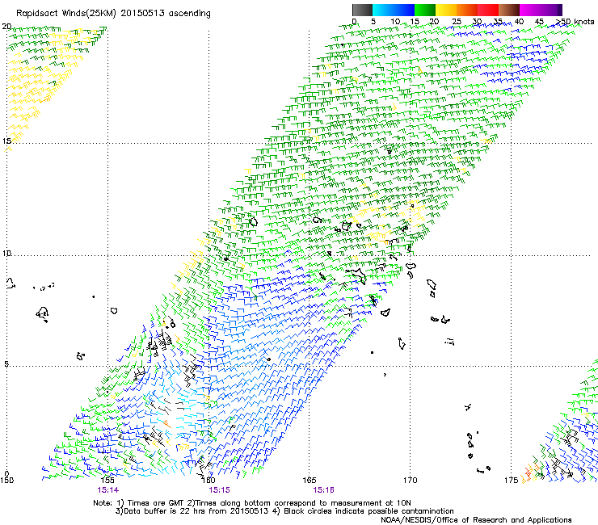Click the purple time stamp '15:15'

219,490
